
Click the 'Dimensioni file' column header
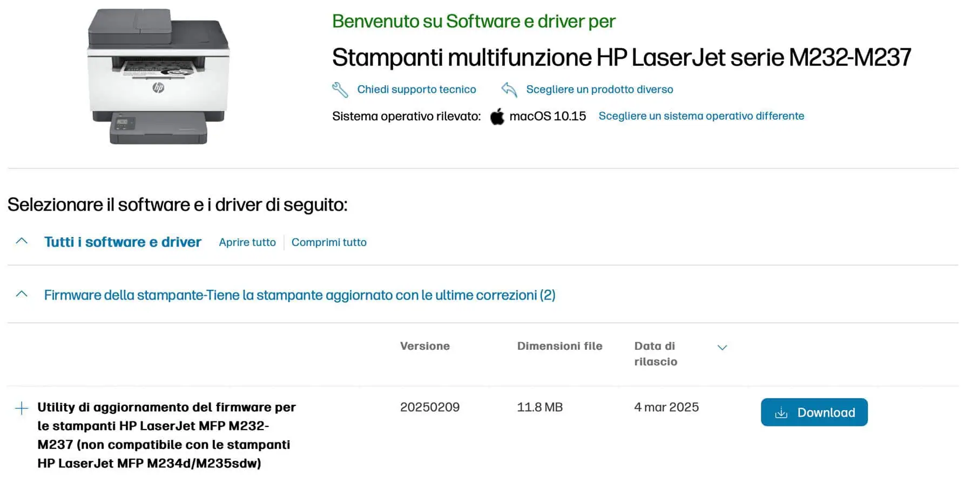click(x=559, y=346)
